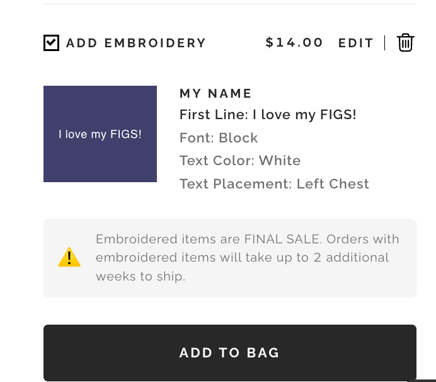Click the Font: Block detail line
436x382 pixels.
point(219,138)
